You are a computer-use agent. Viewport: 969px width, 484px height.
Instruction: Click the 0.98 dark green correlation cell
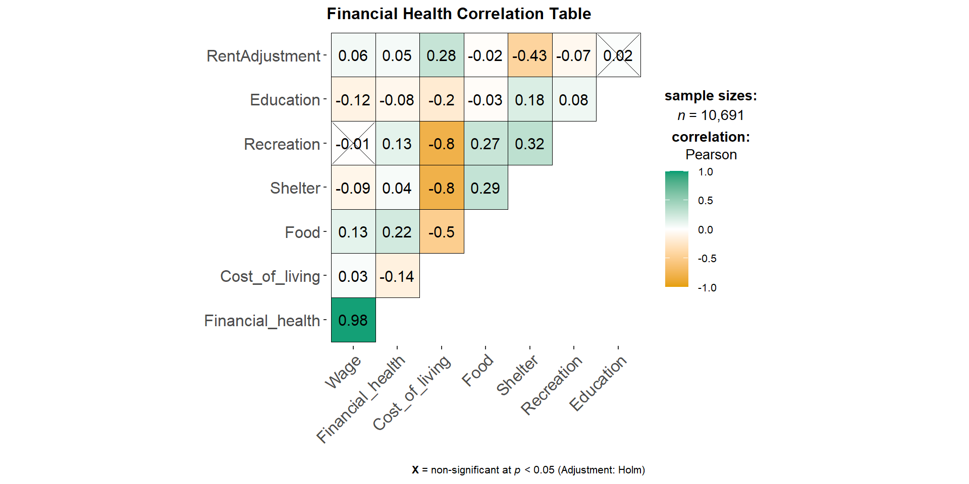[353, 320]
